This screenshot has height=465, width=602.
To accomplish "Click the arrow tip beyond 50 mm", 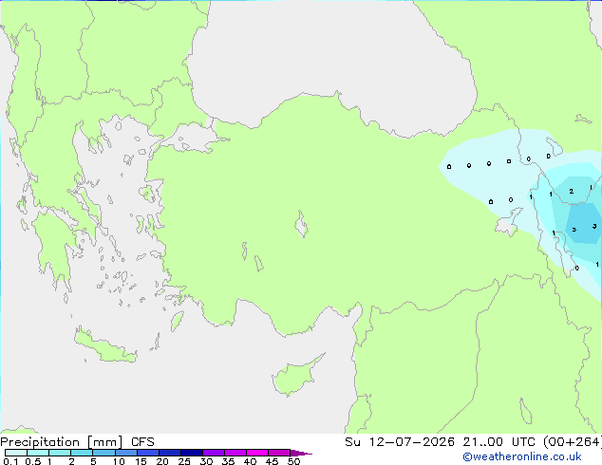I will 301,453.
